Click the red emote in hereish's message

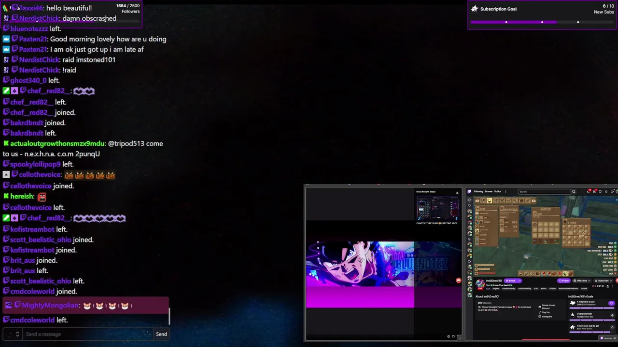pos(42,197)
